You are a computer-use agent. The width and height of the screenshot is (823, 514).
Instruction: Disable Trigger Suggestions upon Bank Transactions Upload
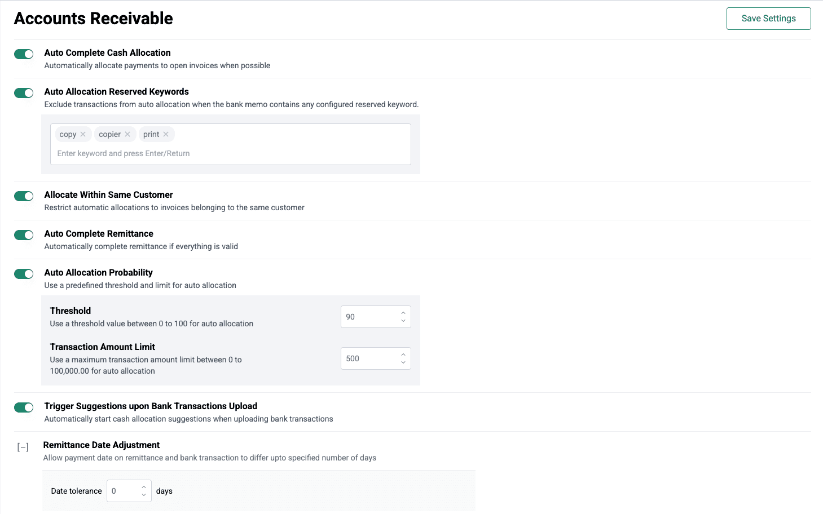24,407
